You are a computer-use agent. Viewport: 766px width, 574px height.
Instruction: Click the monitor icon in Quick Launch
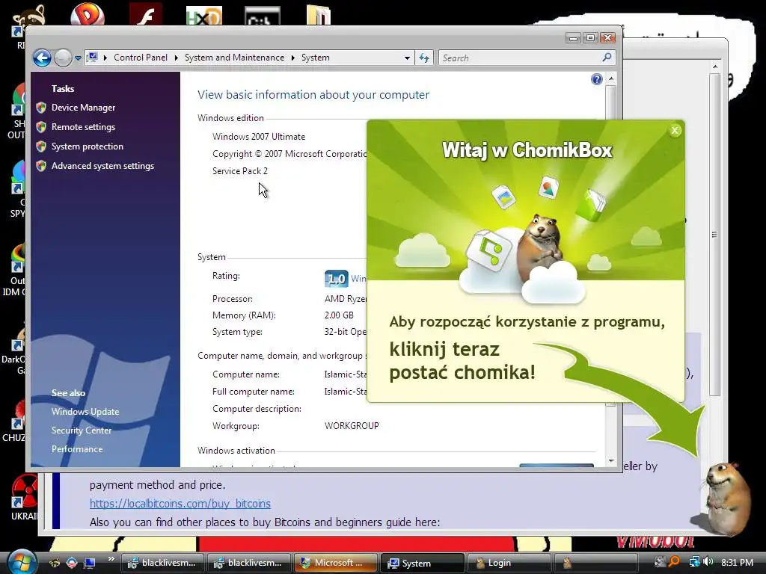(90, 563)
